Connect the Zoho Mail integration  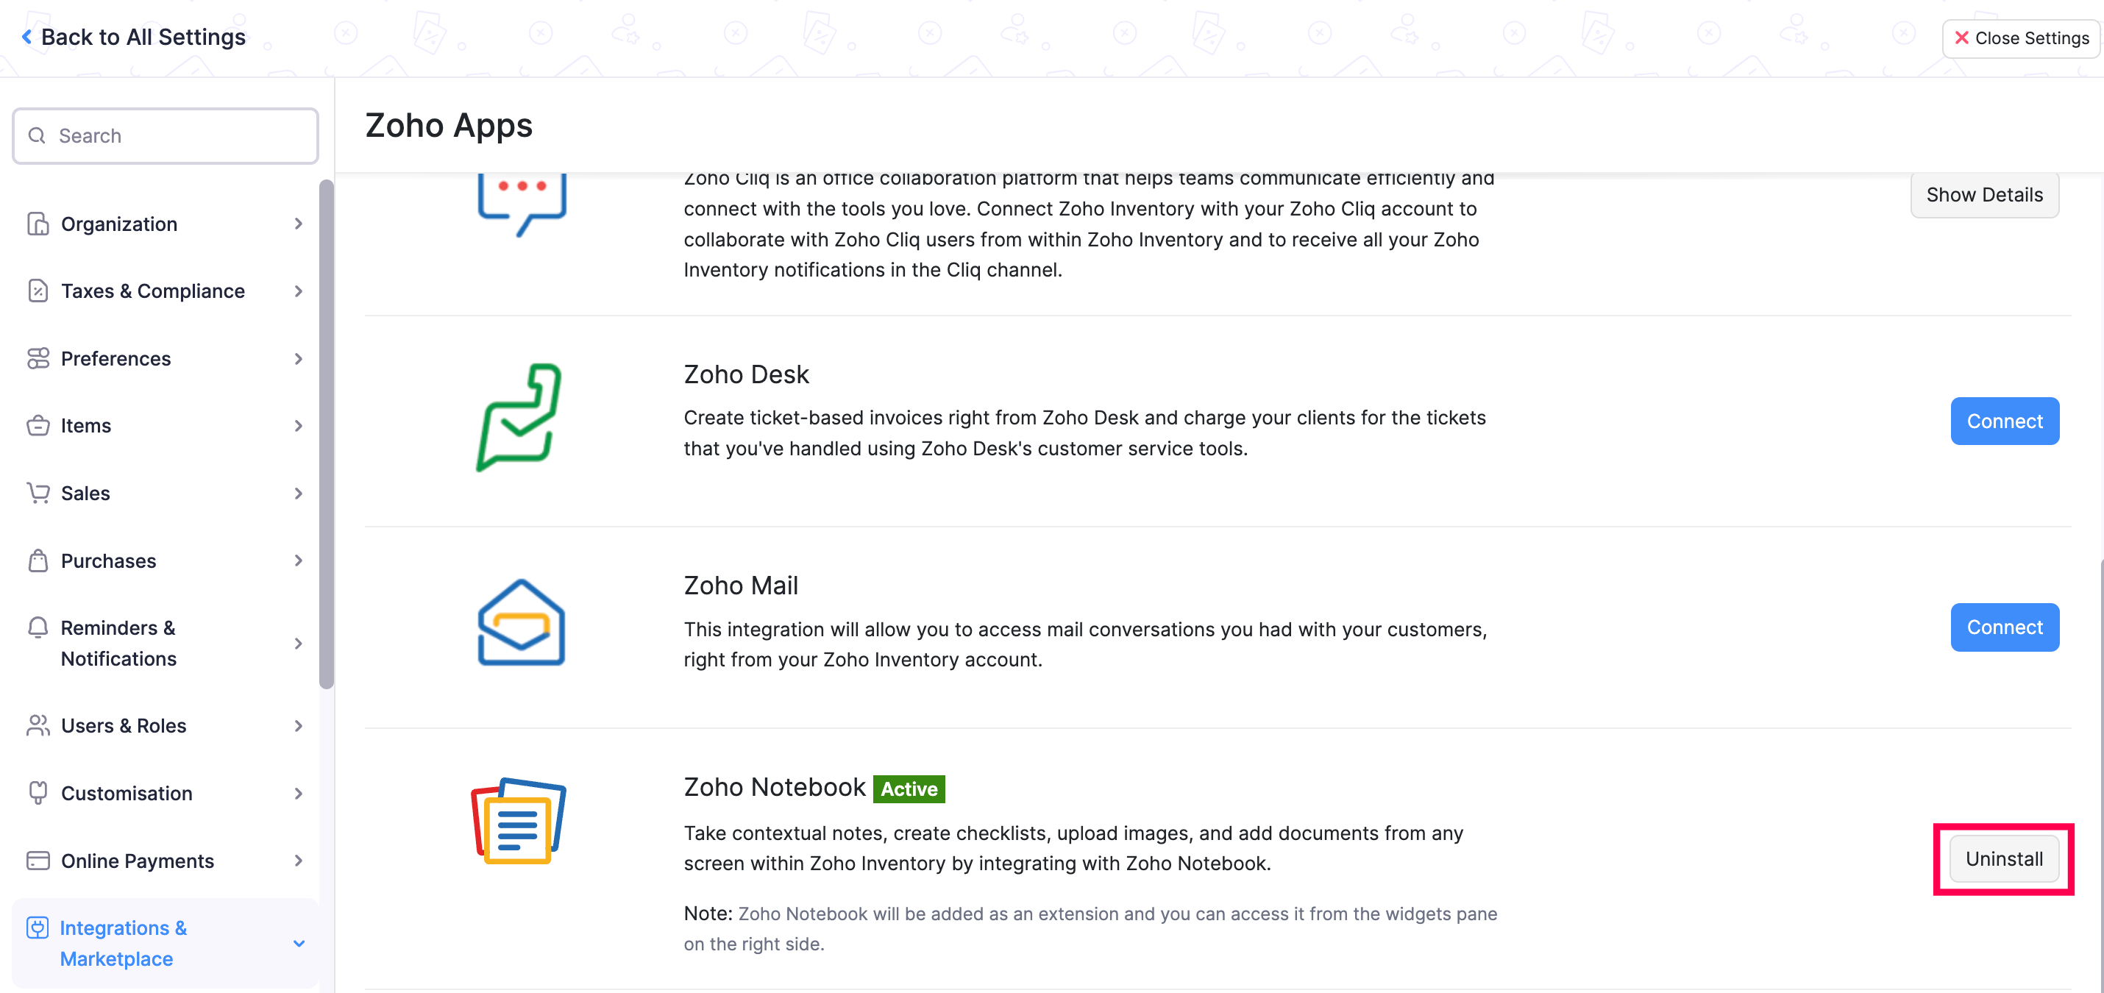pyautogui.click(x=2003, y=627)
